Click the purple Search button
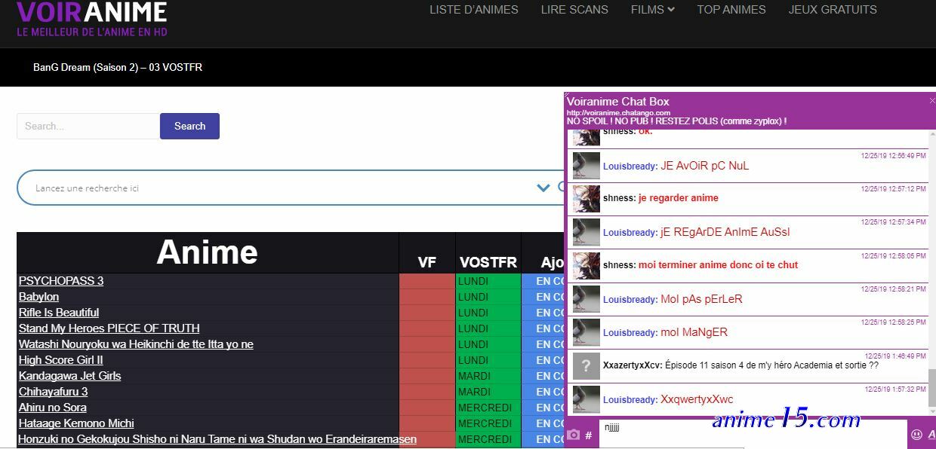The height and width of the screenshot is (449, 936). click(x=189, y=126)
